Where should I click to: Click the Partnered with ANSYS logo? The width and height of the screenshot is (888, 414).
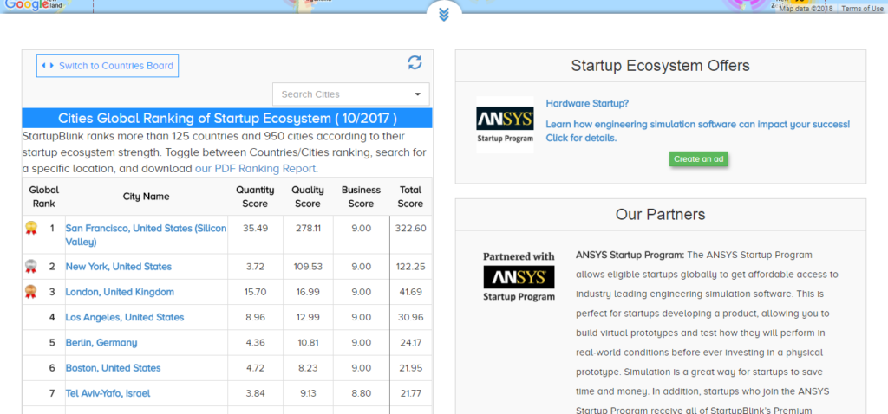(519, 276)
